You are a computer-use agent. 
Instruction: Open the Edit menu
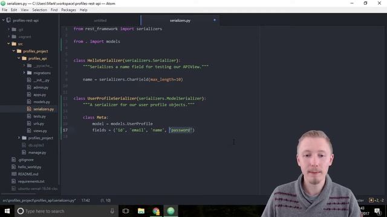[x=14, y=10]
